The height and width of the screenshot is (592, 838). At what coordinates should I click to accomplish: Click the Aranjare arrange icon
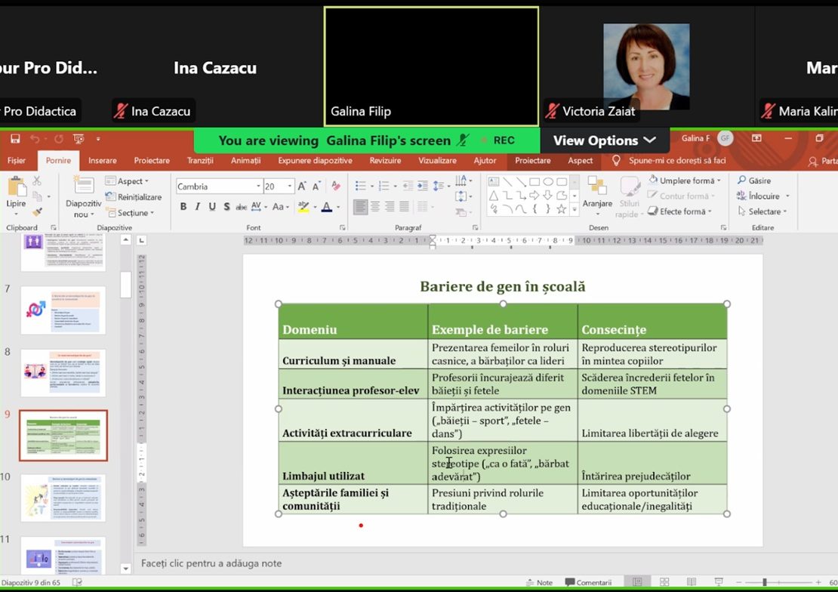[x=597, y=189]
